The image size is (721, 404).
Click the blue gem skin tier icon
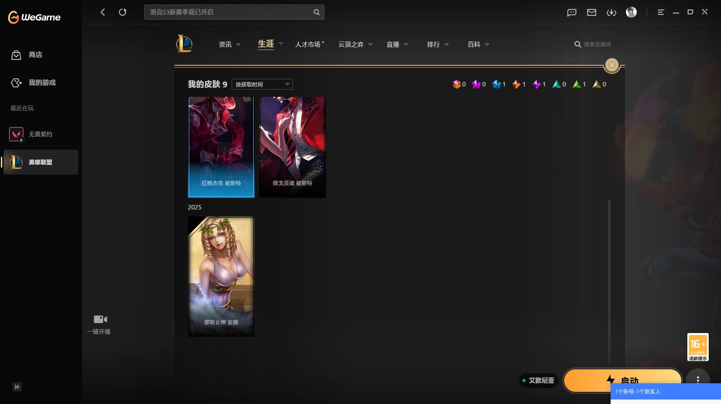pyautogui.click(x=497, y=84)
